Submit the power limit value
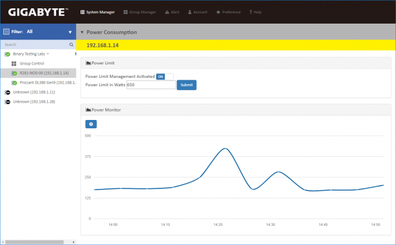 [x=187, y=85]
